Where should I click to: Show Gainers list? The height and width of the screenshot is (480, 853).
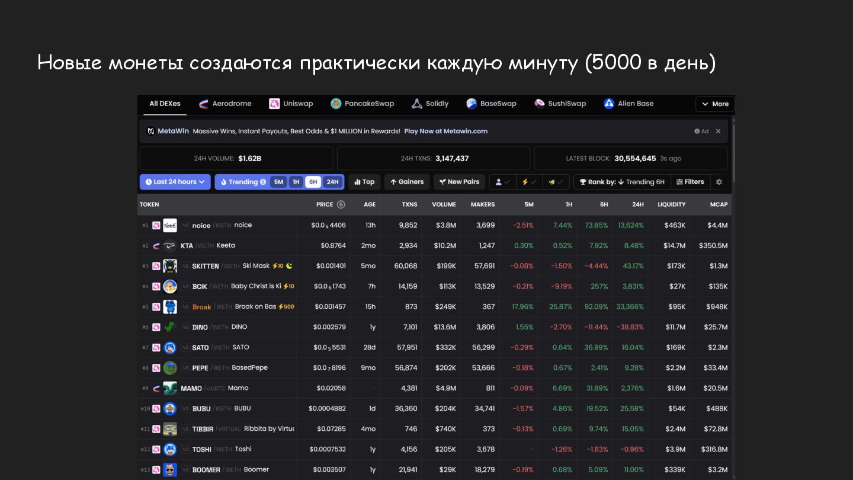(407, 182)
